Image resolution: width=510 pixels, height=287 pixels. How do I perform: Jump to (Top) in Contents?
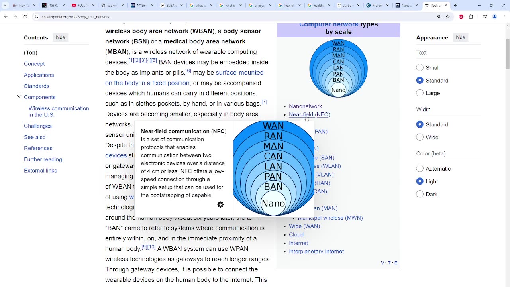click(31, 53)
